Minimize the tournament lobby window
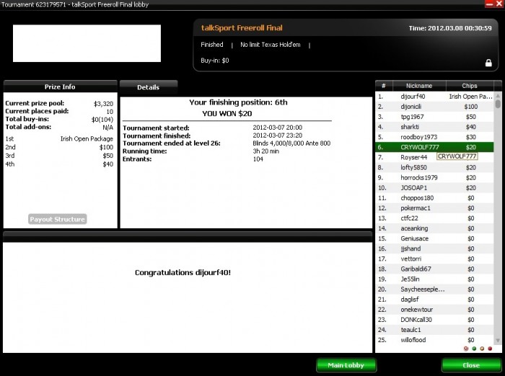505x376 pixels. pos(490,4)
